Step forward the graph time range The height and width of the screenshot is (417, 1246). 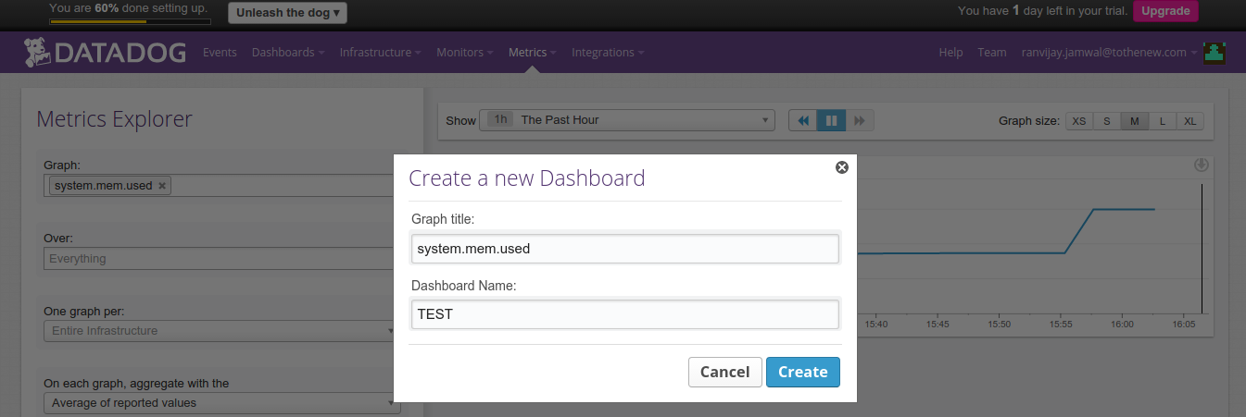(860, 120)
